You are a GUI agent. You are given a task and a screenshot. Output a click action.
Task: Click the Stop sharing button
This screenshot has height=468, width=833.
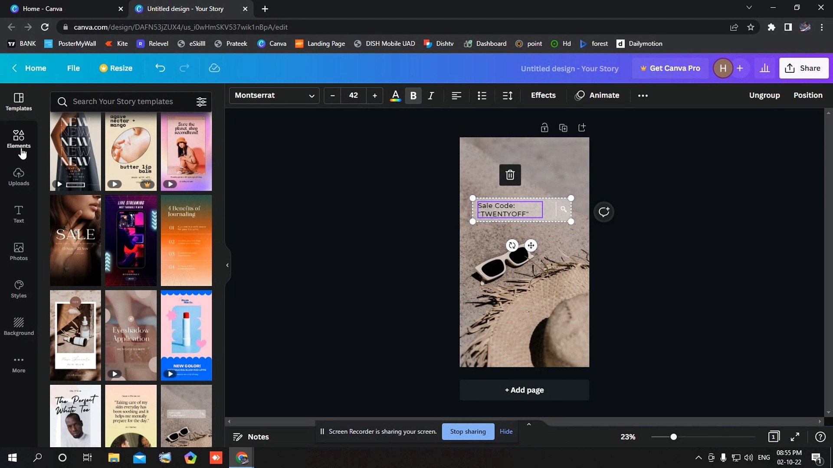click(468, 431)
